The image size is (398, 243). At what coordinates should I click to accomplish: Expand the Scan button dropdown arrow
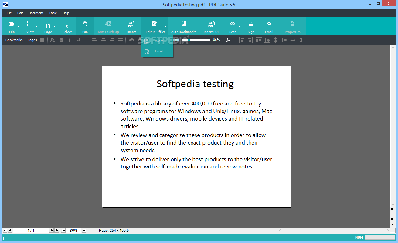(x=239, y=26)
